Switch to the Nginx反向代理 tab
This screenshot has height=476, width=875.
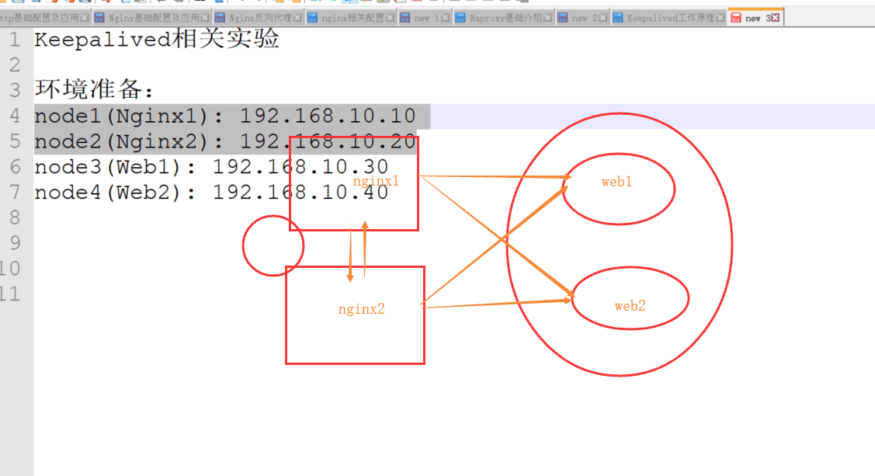click(x=260, y=18)
